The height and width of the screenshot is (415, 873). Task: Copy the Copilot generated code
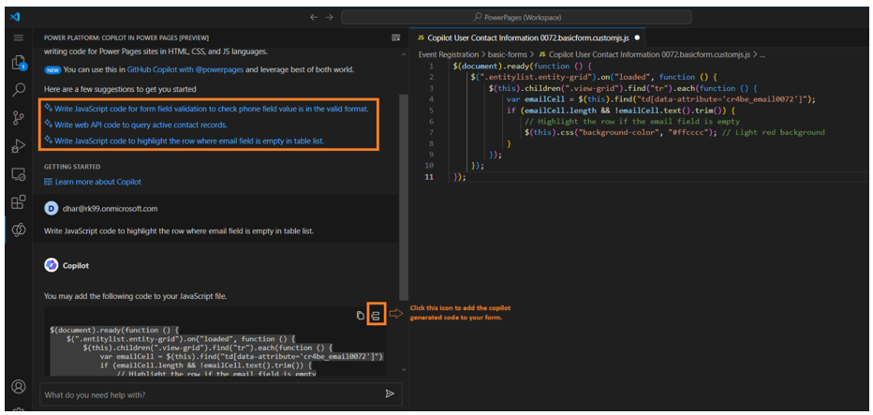pyautogui.click(x=361, y=316)
